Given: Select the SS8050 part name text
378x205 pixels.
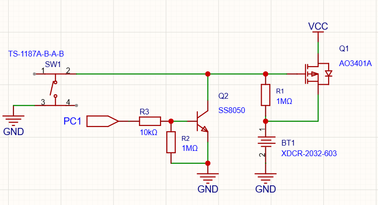Looking at the screenshot, I should click(232, 110).
